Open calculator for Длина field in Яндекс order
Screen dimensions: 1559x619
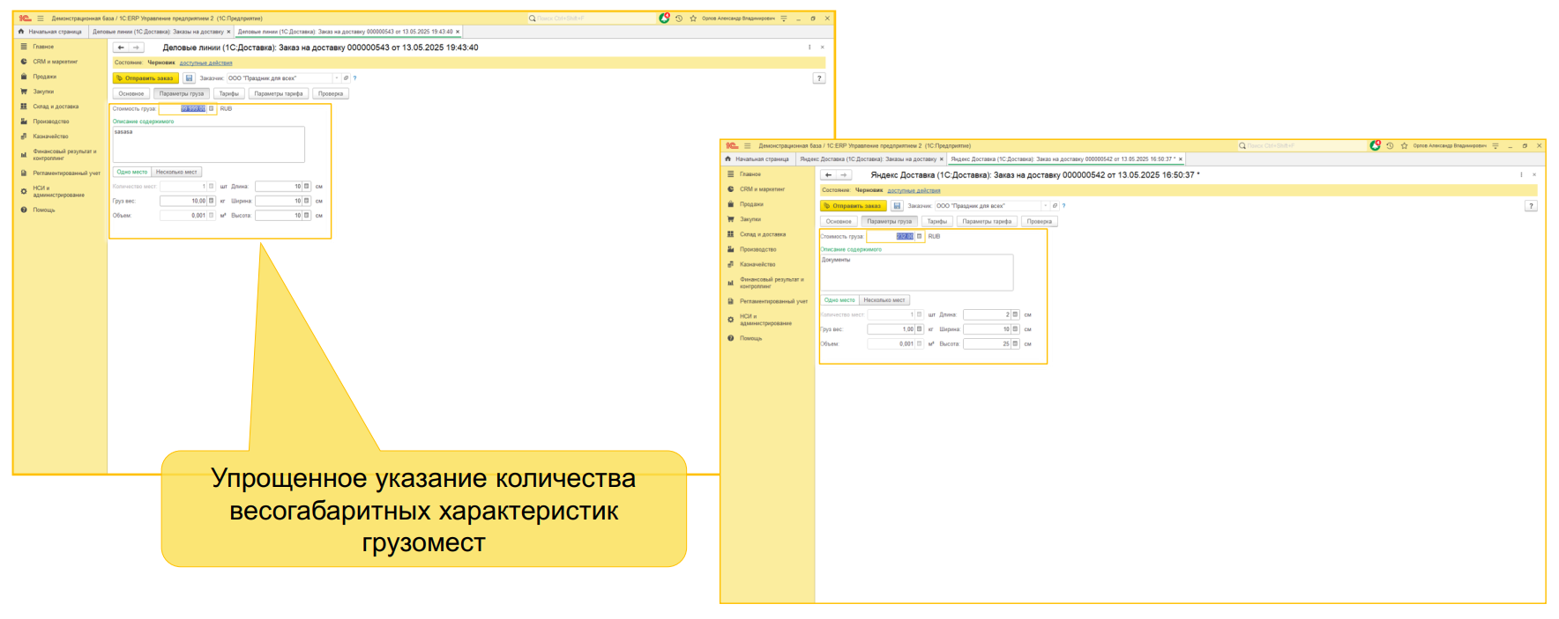tap(1015, 314)
